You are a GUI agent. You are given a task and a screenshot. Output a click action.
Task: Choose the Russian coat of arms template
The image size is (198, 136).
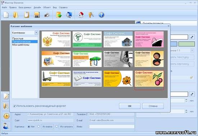coord(56,39)
